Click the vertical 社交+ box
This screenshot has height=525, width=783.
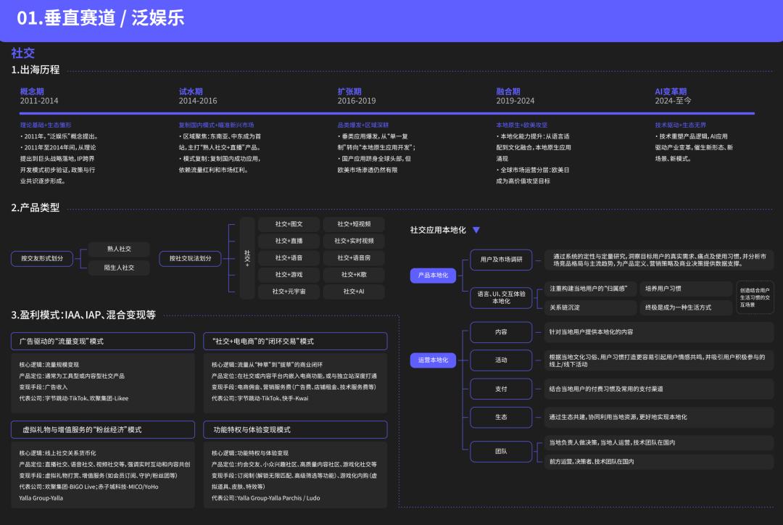pos(247,258)
